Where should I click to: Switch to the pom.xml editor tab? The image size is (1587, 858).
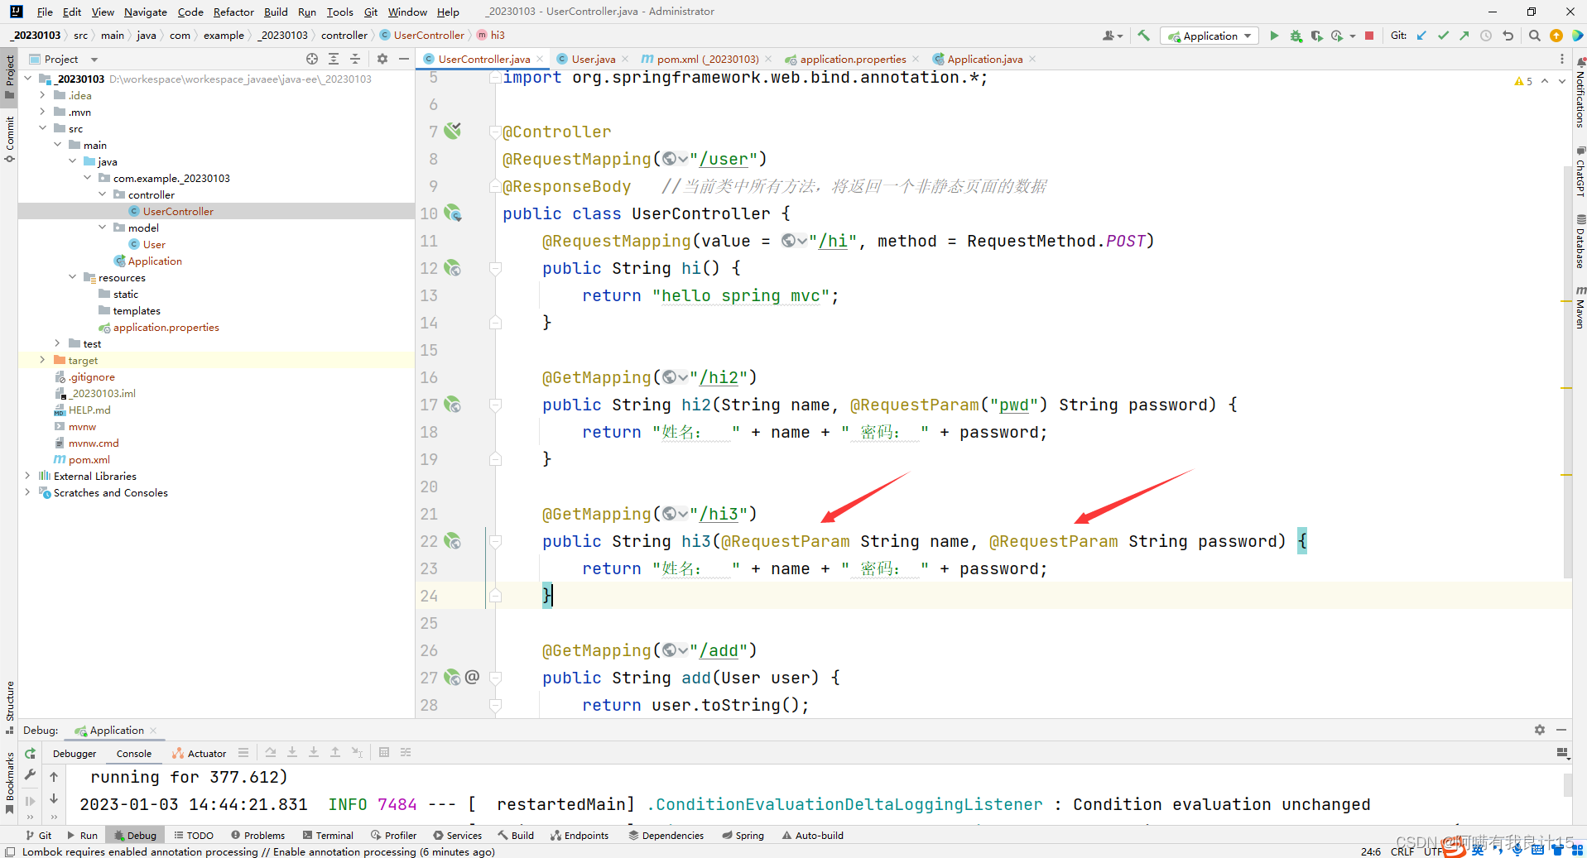point(707,59)
